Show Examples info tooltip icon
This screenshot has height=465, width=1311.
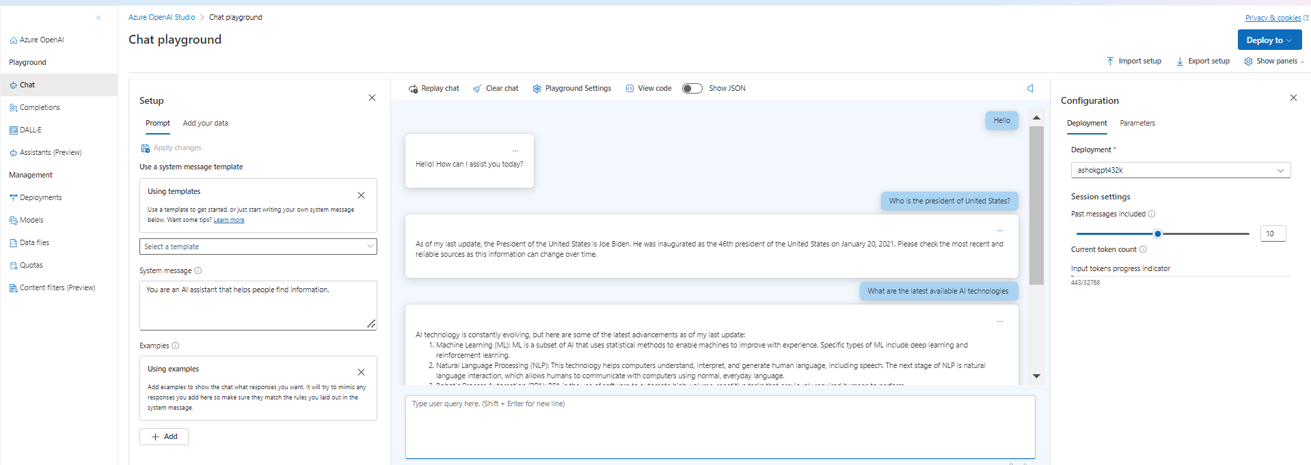pos(175,346)
